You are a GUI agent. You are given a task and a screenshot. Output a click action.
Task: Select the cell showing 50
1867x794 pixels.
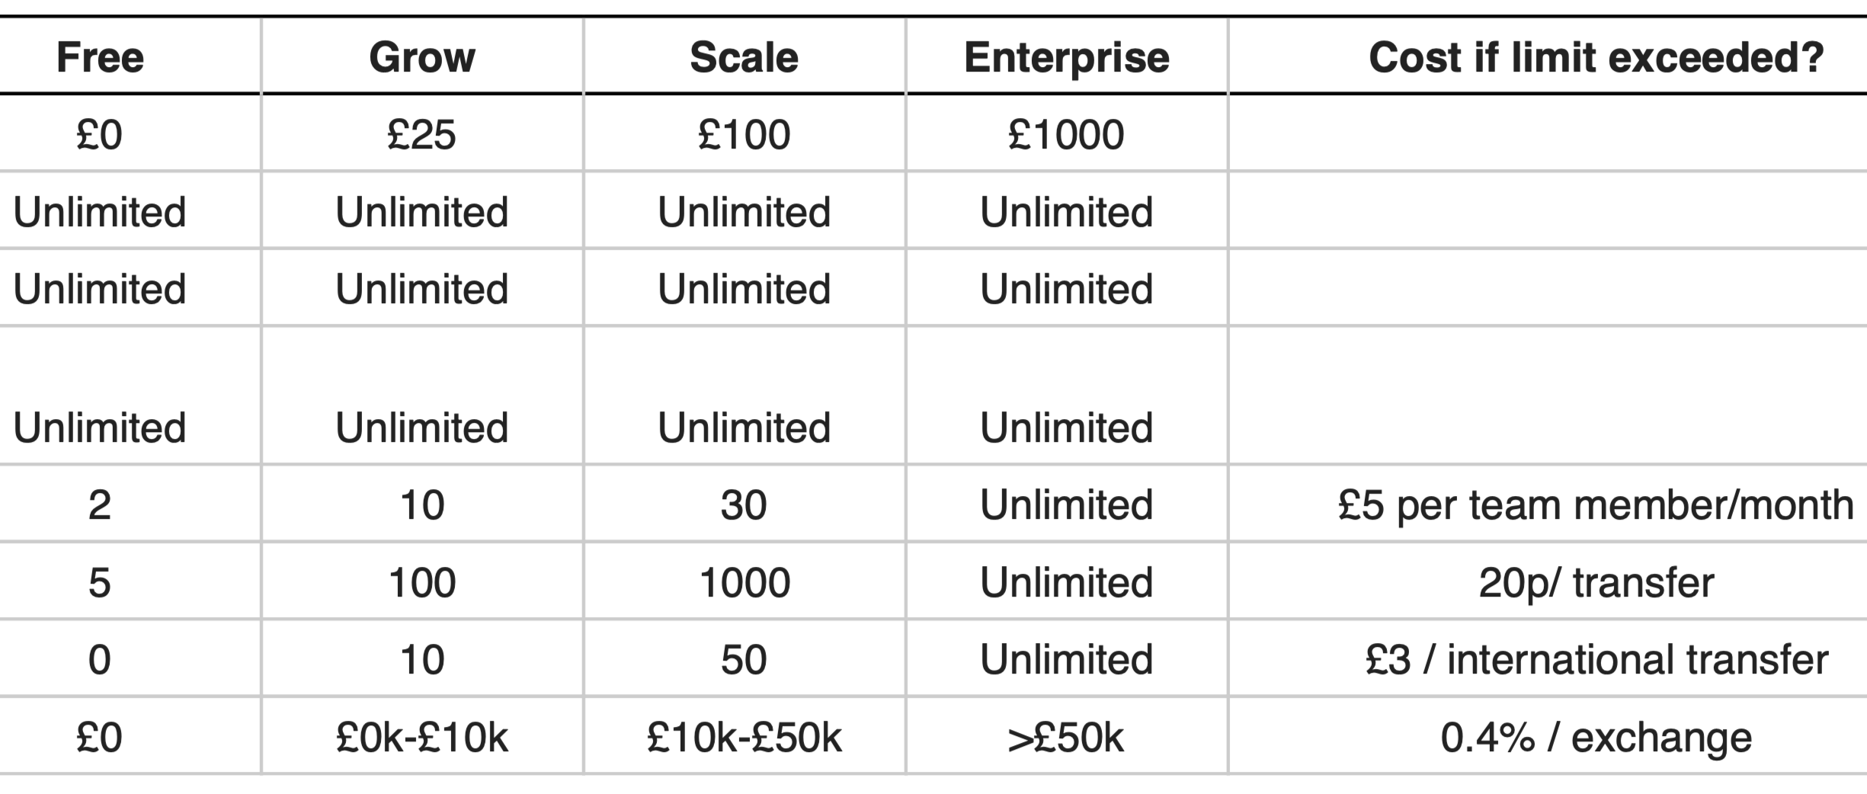(x=744, y=659)
